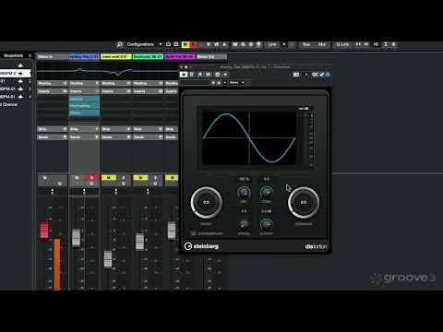The width and height of the screenshot is (443, 332).
Task: Click the rack icon right of Configurations arrow
Action: pyautogui.click(x=168, y=44)
